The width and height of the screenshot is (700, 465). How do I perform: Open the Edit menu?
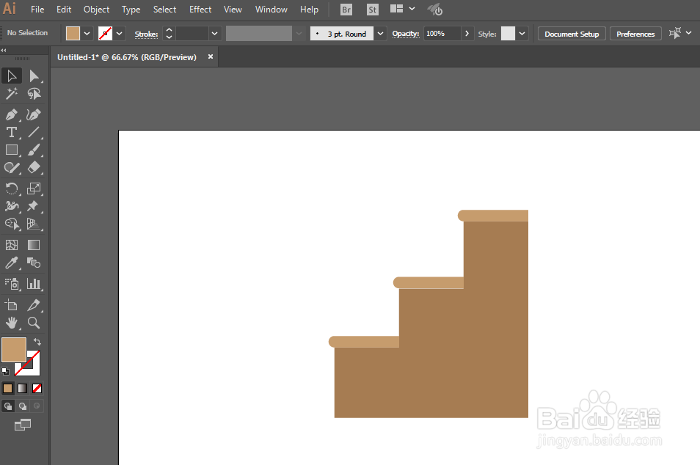click(x=64, y=10)
